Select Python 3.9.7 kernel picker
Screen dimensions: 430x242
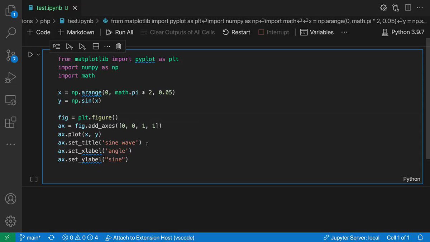(403, 32)
